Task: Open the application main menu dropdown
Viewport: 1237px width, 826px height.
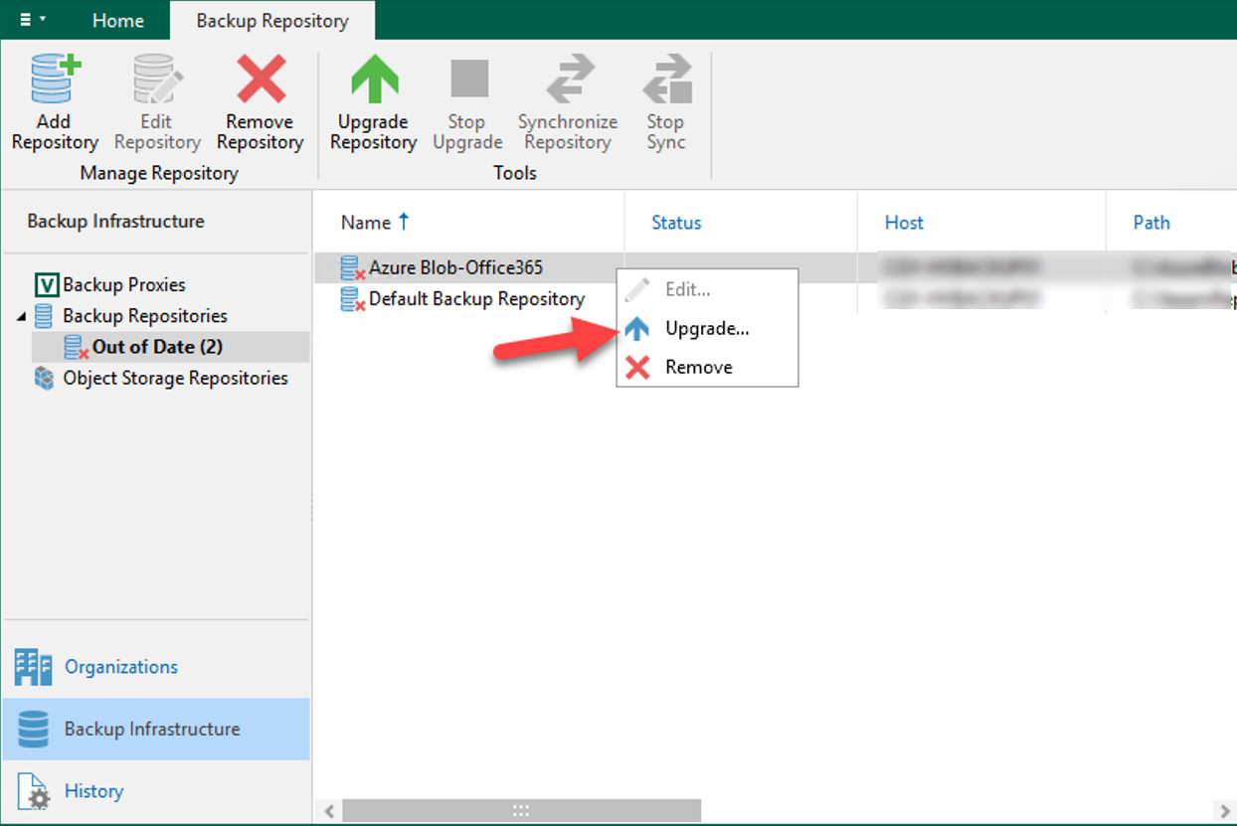Action: click(x=31, y=20)
